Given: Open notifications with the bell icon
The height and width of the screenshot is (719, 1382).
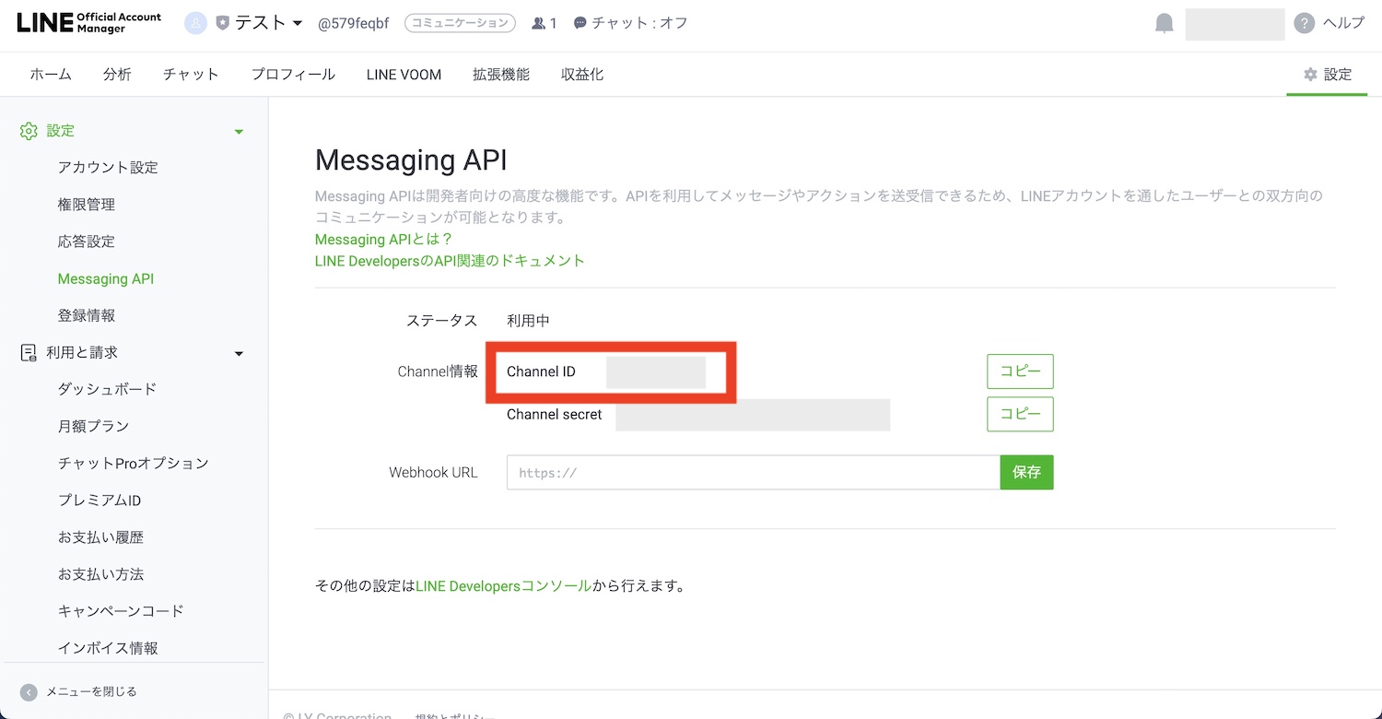Looking at the screenshot, I should (x=1165, y=23).
